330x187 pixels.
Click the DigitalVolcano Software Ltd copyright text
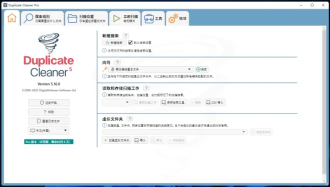tap(49, 90)
